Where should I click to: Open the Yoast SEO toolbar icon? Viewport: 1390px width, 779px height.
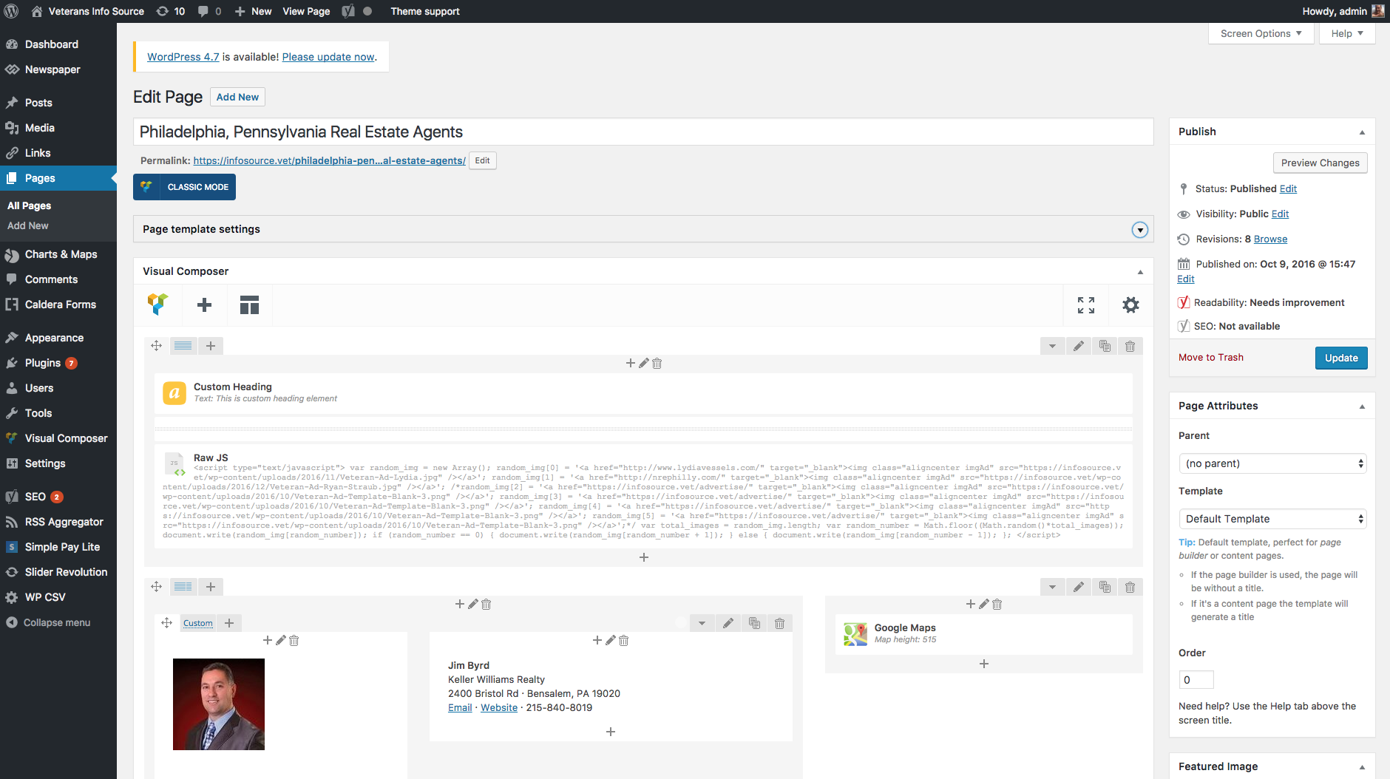(x=348, y=11)
